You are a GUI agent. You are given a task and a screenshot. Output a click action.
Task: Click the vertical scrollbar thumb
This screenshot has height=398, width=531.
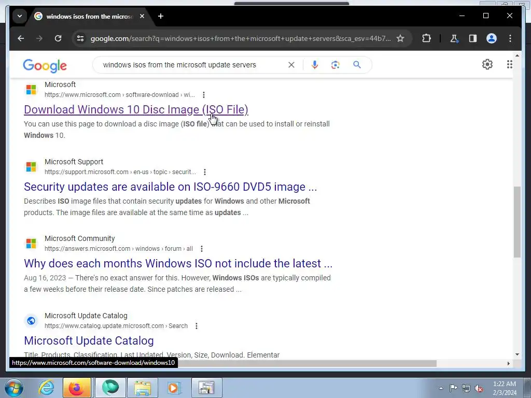[517, 222]
